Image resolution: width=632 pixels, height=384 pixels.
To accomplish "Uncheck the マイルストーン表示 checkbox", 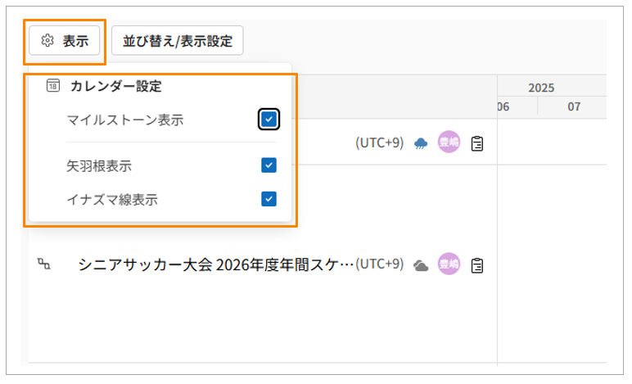I will [269, 120].
